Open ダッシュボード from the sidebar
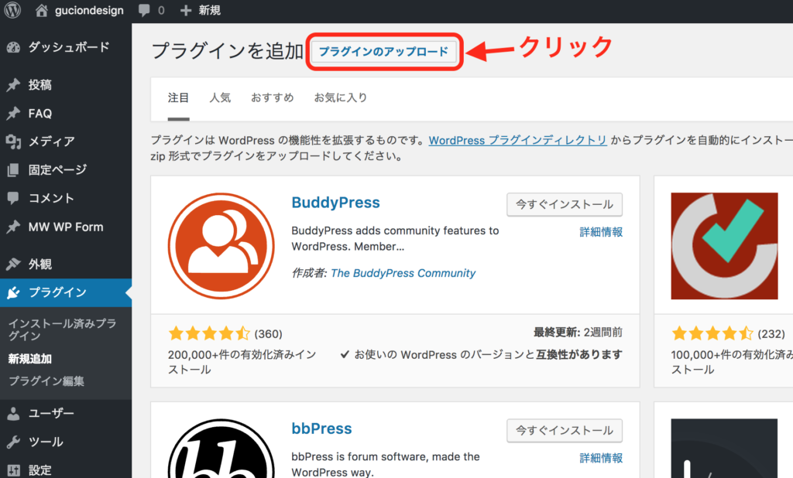Screen dimensions: 793x478 click(x=68, y=46)
